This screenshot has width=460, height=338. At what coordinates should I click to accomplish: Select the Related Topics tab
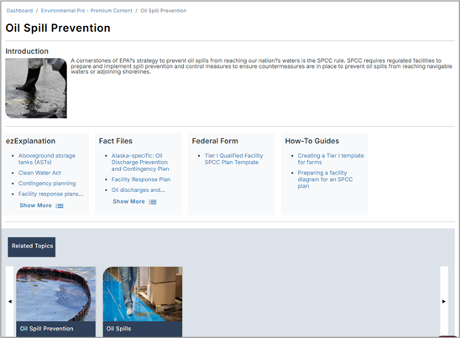(32, 247)
